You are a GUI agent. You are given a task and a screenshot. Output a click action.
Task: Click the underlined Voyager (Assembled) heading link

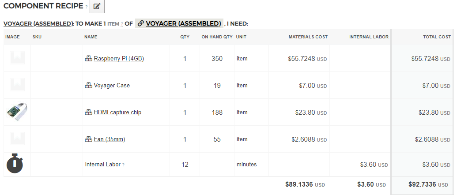pos(38,24)
